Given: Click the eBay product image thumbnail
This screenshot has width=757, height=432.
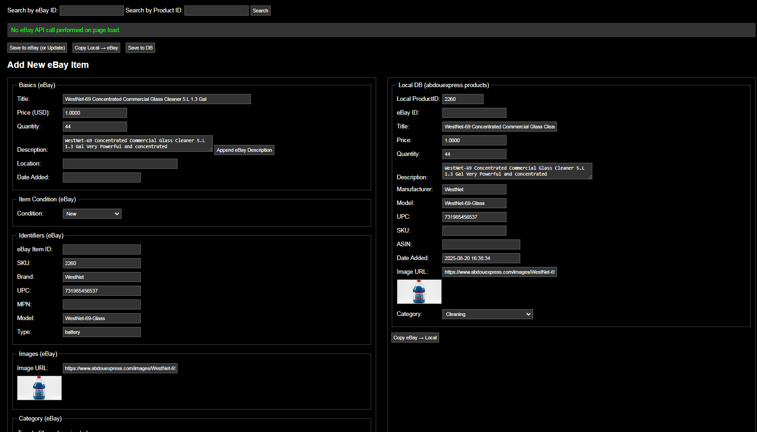Looking at the screenshot, I should coord(39,388).
